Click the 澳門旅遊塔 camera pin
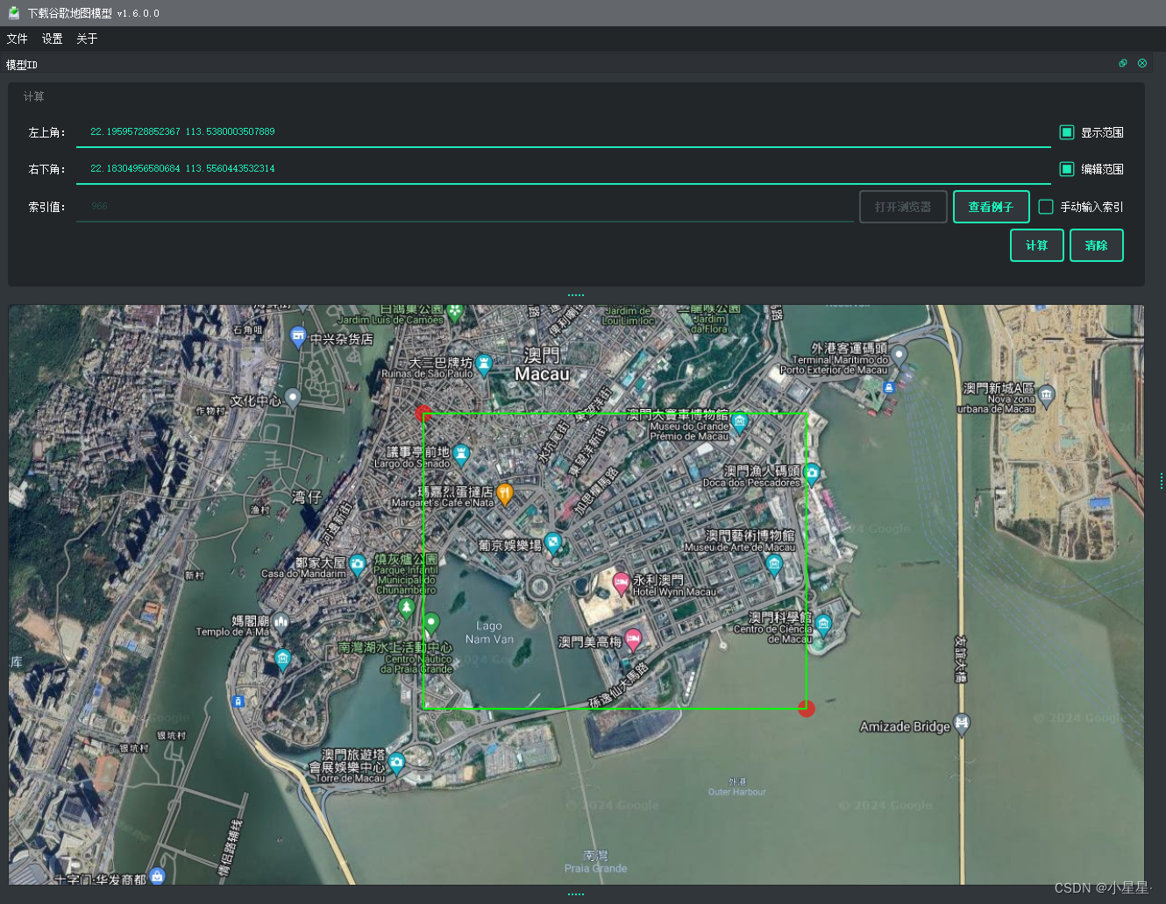The width and height of the screenshot is (1166, 904). (x=396, y=763)
